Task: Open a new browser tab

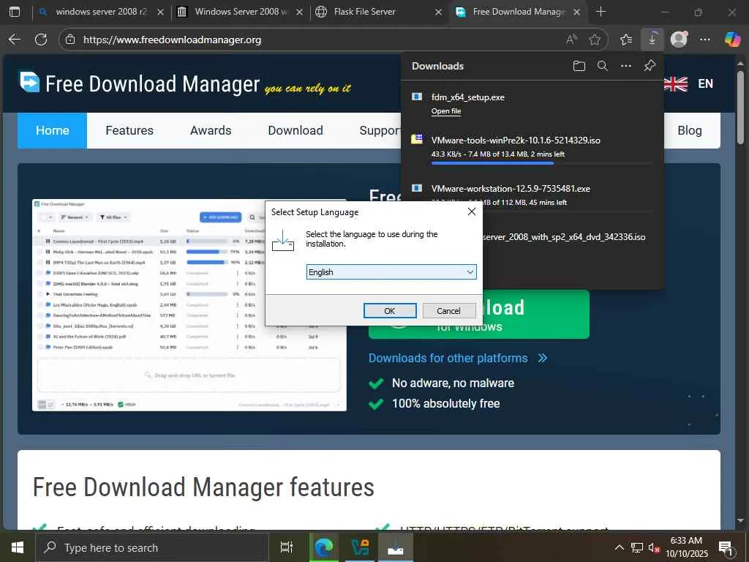Action: point(601,12)
